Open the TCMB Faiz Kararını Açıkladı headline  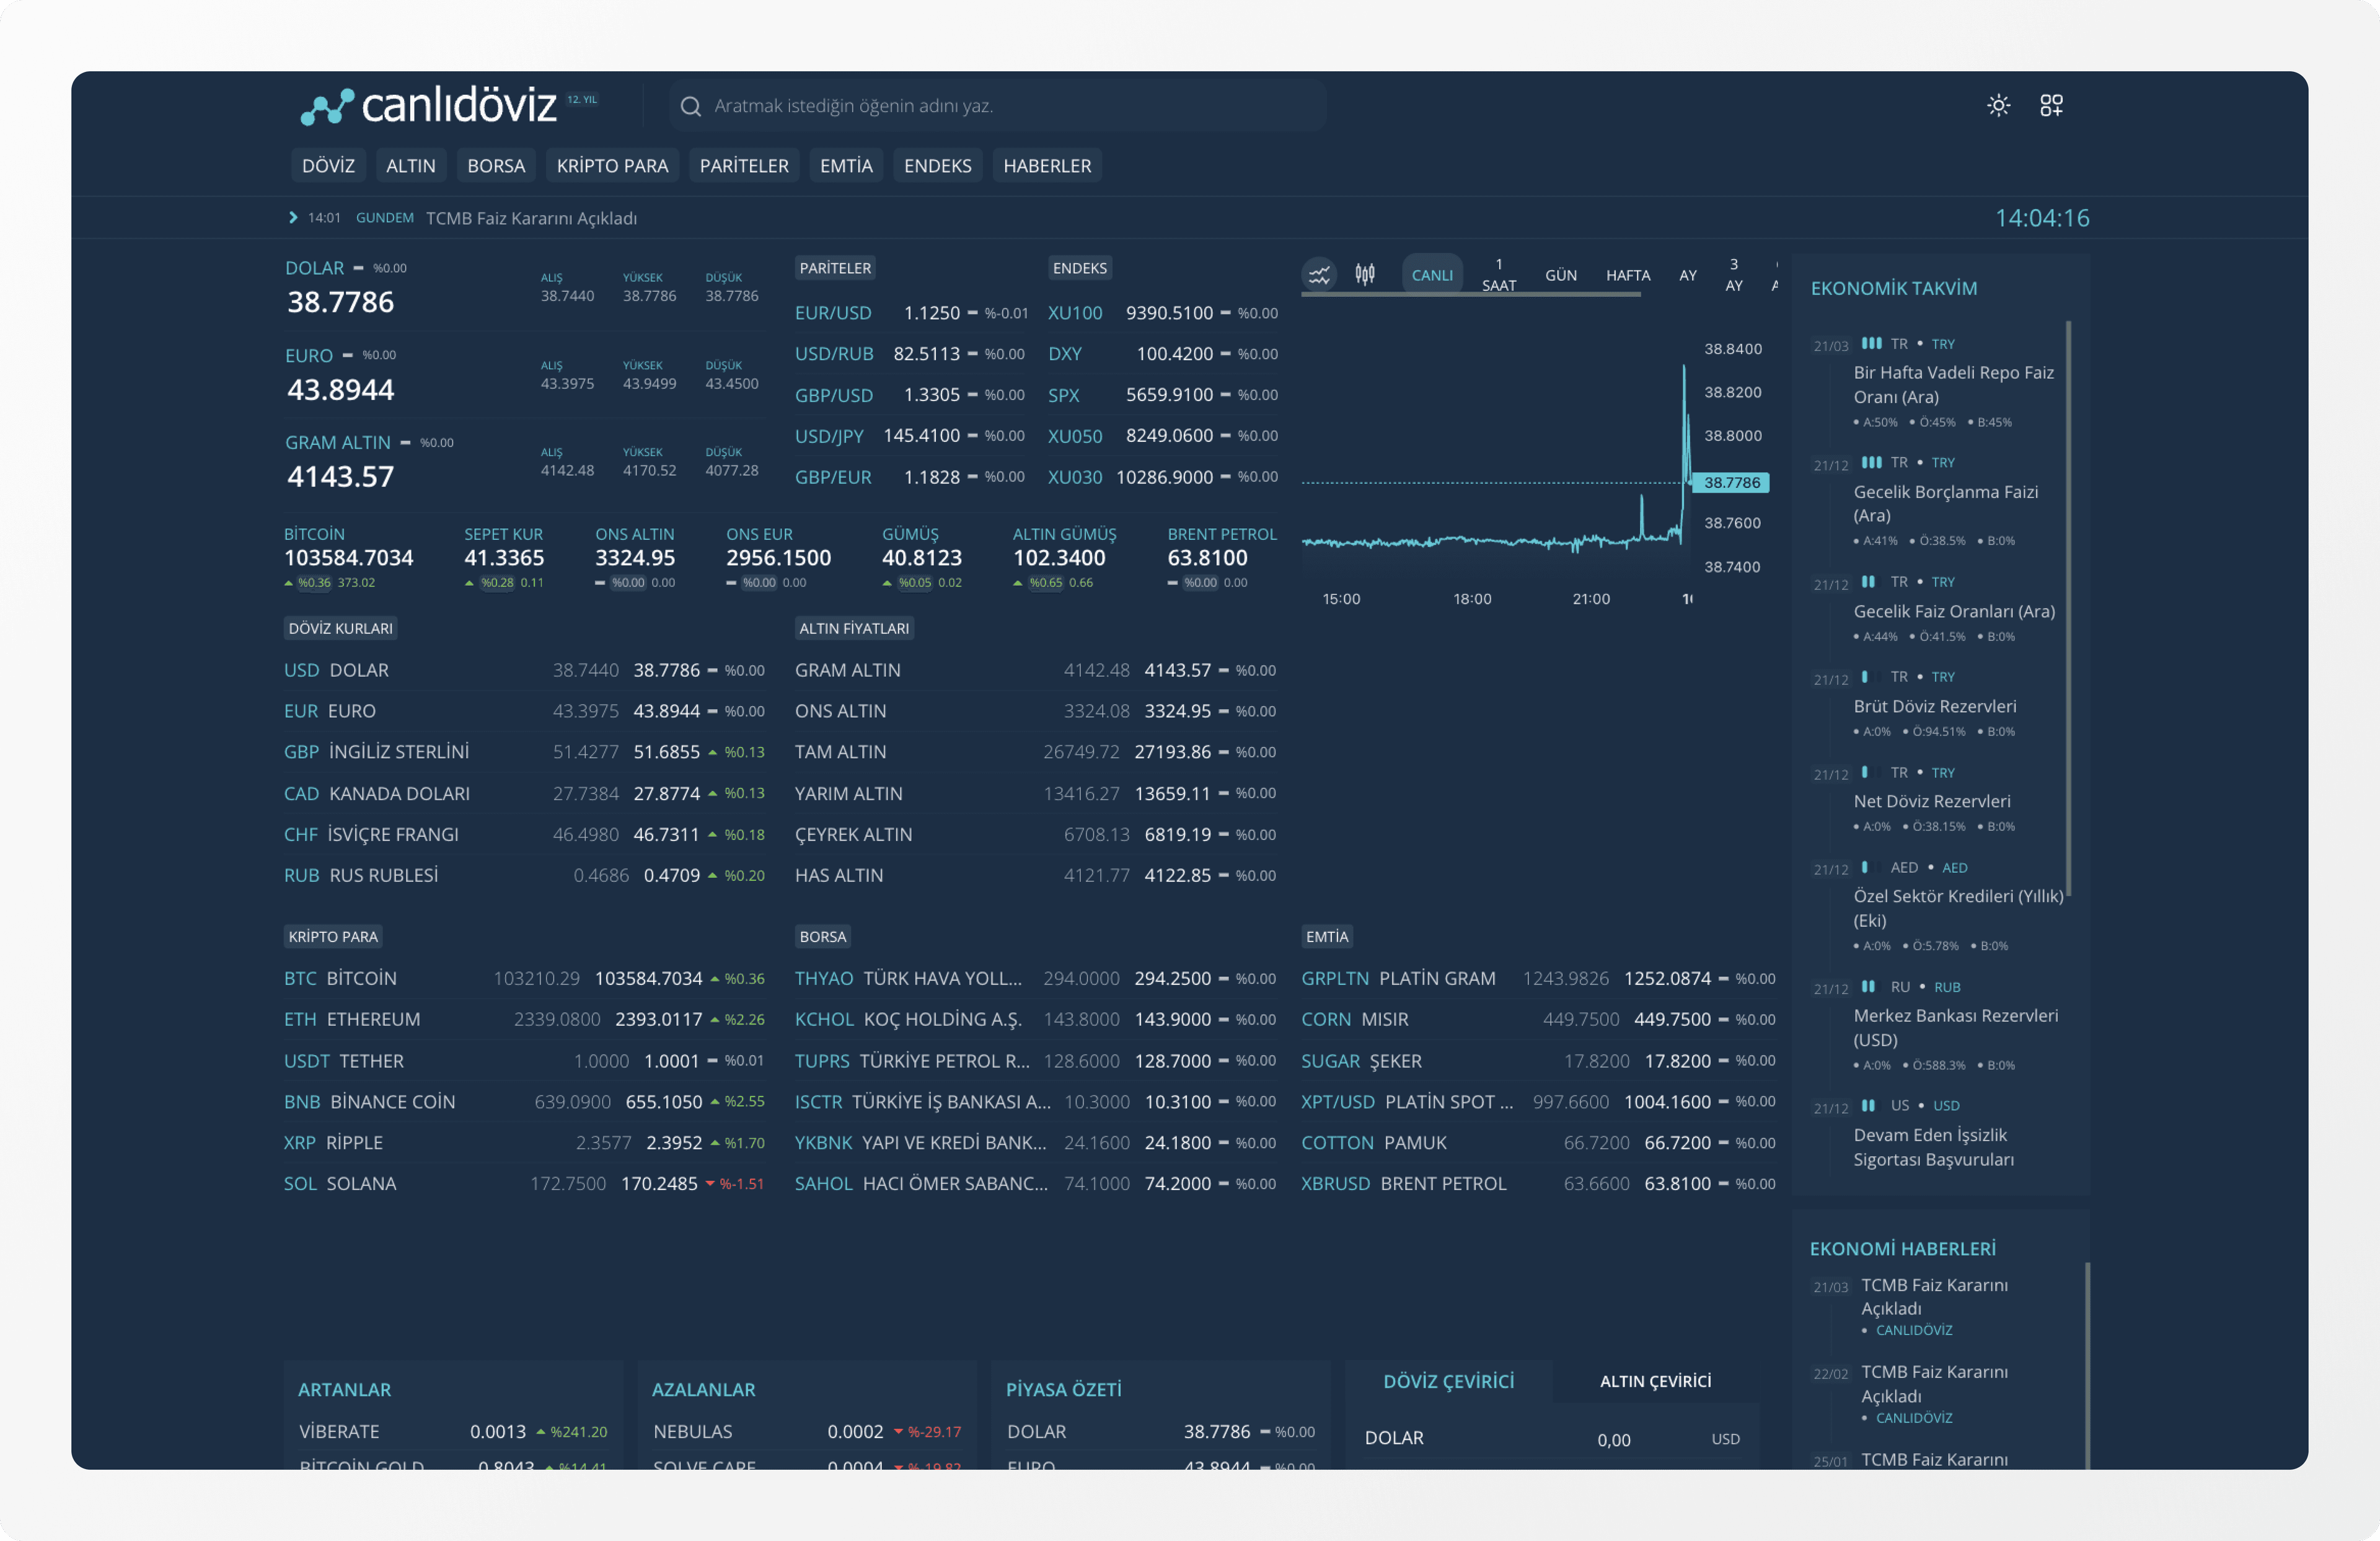[x=531, y=218]
